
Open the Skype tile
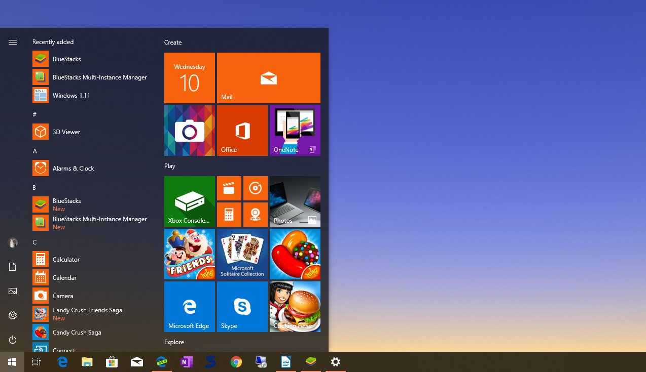(x=242, y=307)
